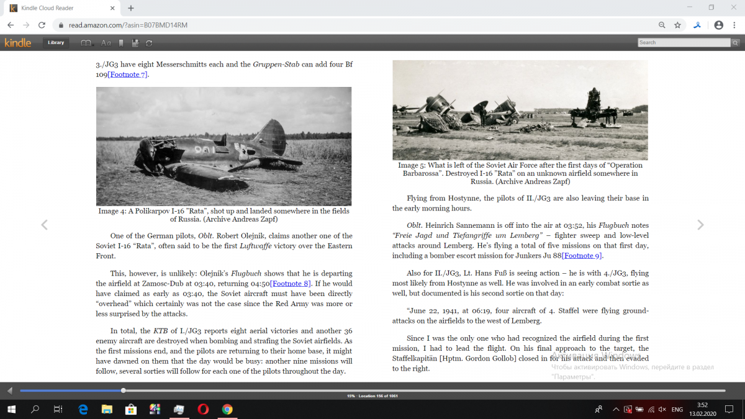Go to the next page arrow
745x419 pixels.
(700, 225)
